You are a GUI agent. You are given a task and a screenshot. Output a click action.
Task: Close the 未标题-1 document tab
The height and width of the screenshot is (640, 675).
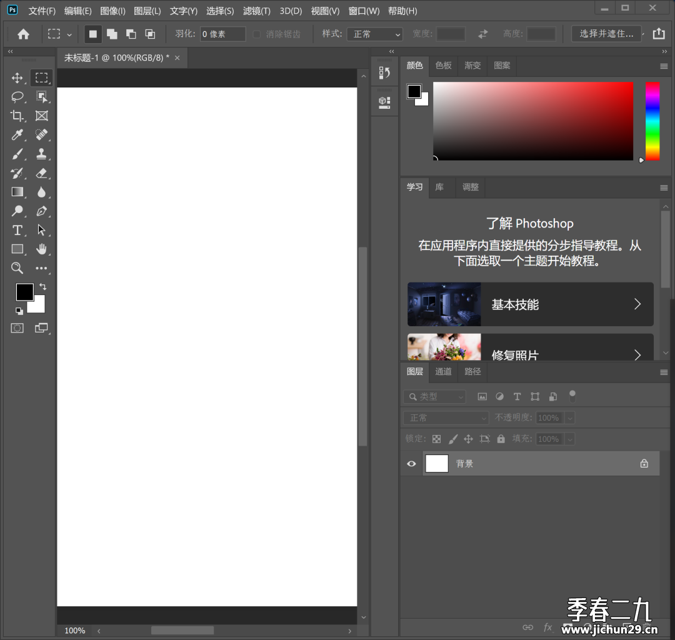point(177,57)
